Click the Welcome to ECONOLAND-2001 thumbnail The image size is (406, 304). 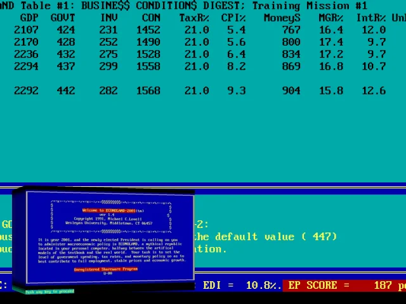[103, 239]
